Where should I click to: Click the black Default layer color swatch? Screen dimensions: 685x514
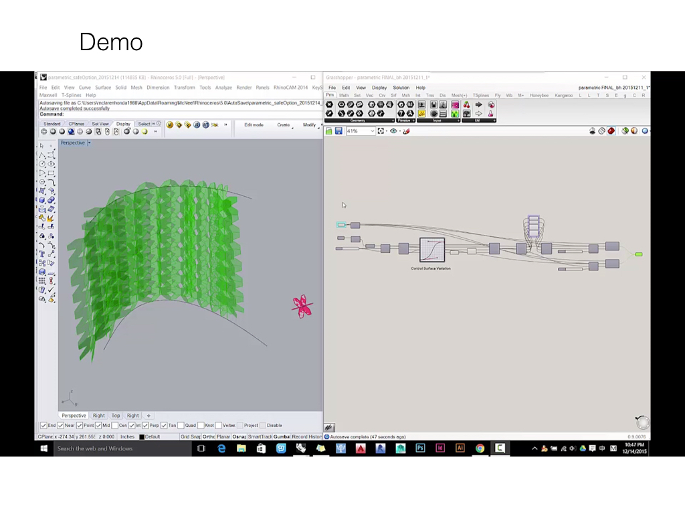tap(142, 437)
